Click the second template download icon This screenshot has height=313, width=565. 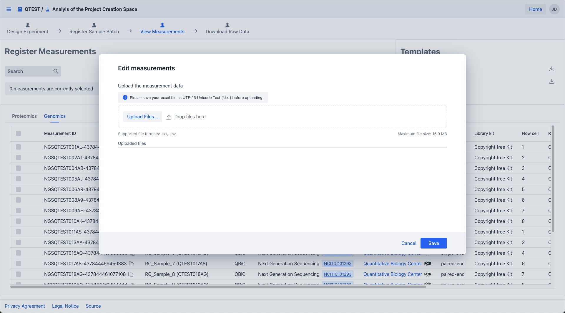(x=551, y=81)
